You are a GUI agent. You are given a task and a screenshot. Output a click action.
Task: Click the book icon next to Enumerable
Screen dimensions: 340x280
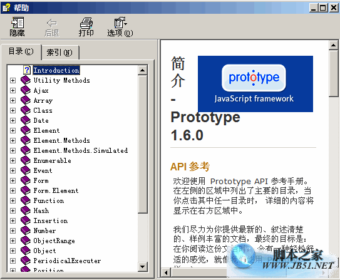coord(26,160)
